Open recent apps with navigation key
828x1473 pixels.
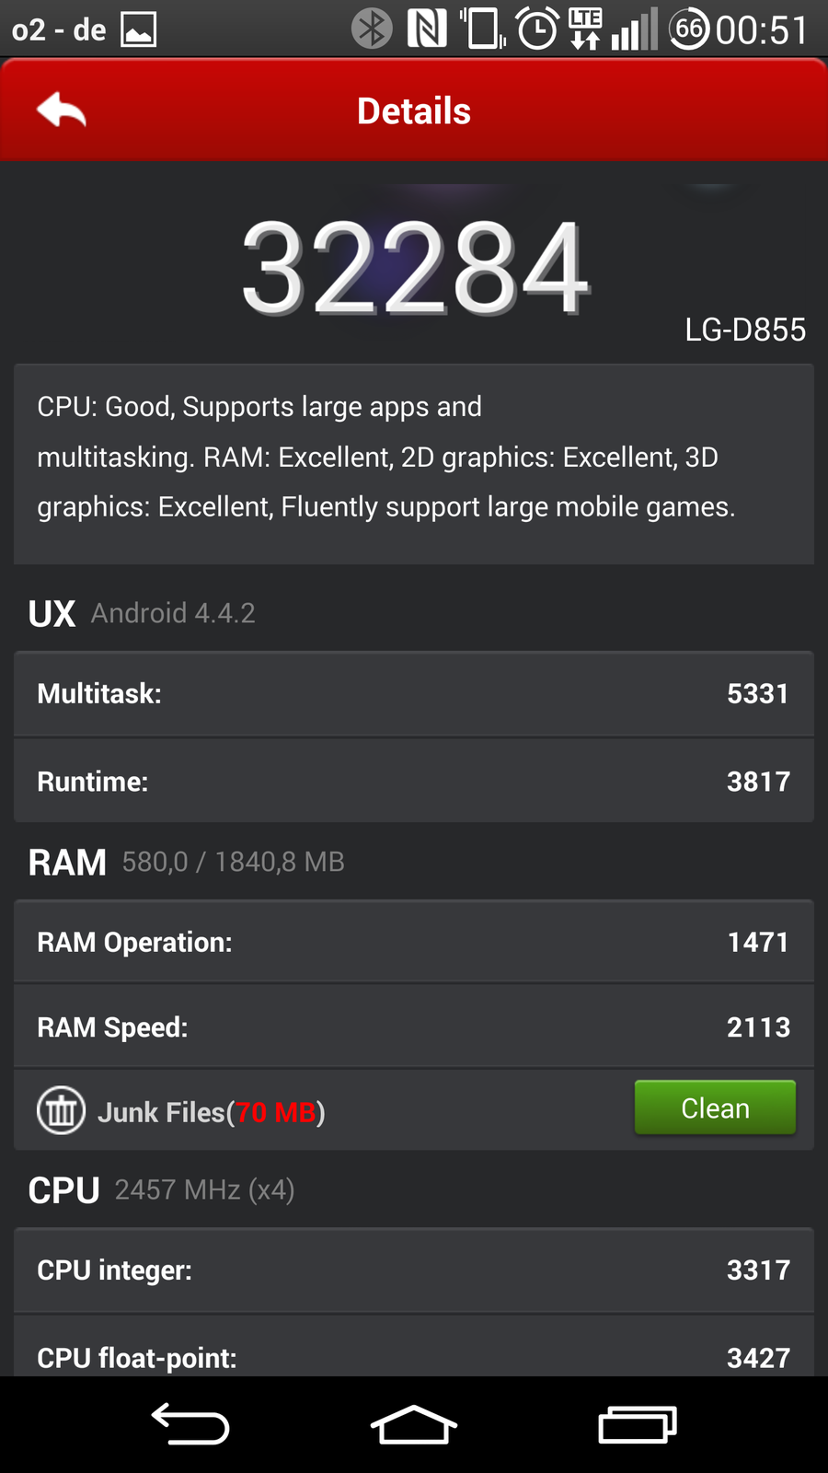[637, 1424]
